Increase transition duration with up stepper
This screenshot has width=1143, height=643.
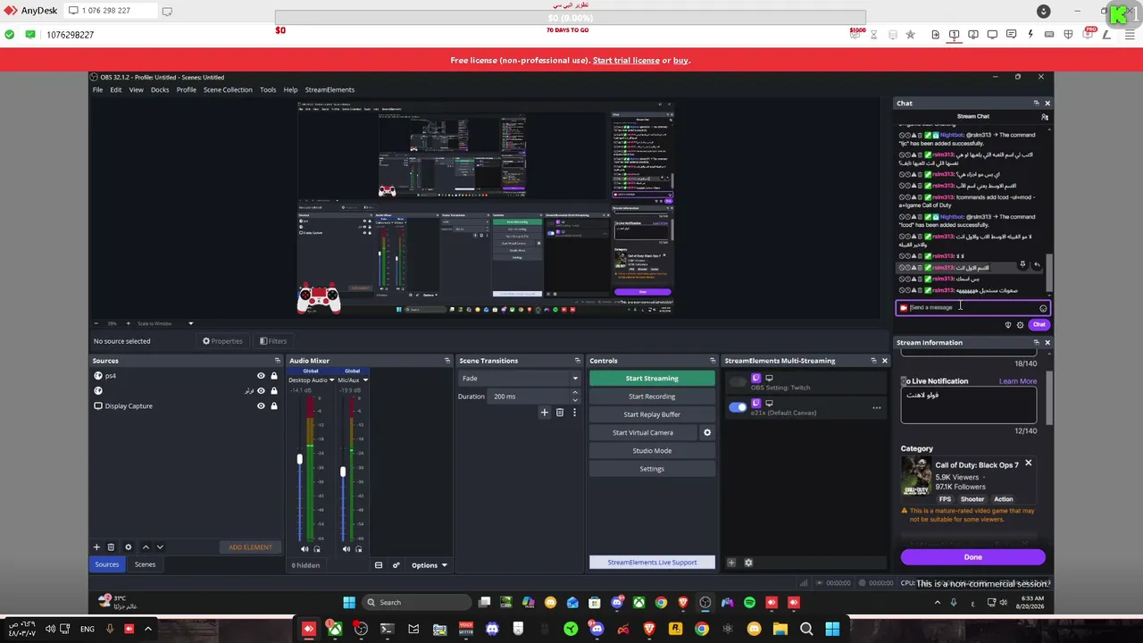pos(574,393)
